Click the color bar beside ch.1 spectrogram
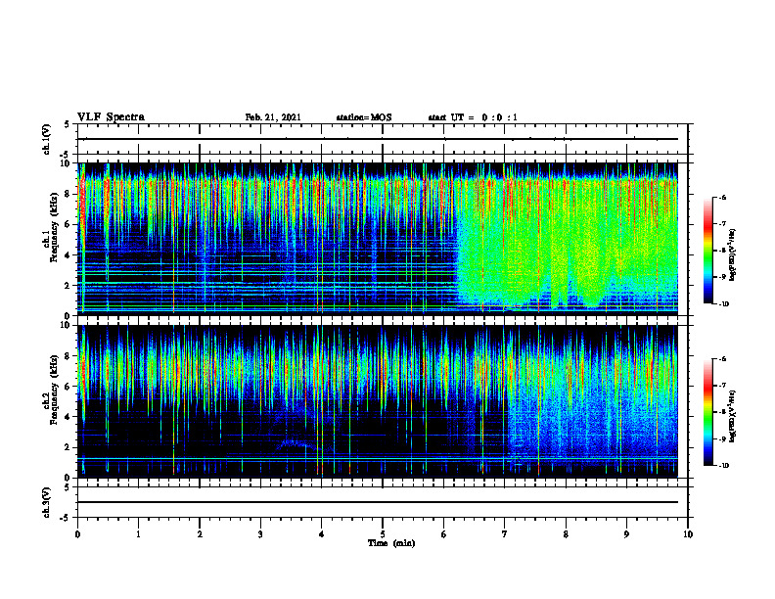775x599 pixels. (x=707, y=251)
